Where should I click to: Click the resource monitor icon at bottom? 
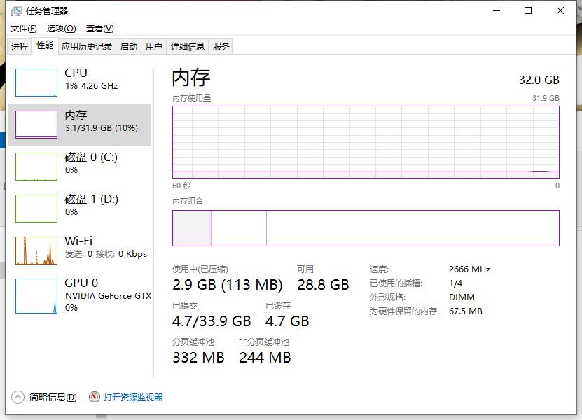(x=95, y=397)
